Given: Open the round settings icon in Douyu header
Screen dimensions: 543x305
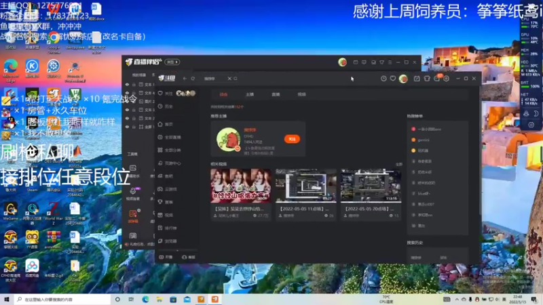Looking at the screenshot, I should coord(447,79).
